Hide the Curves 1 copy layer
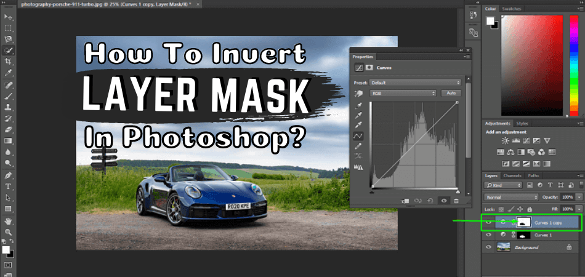The height and width of the screenshot is (277, 585). (x=488, y=223)
